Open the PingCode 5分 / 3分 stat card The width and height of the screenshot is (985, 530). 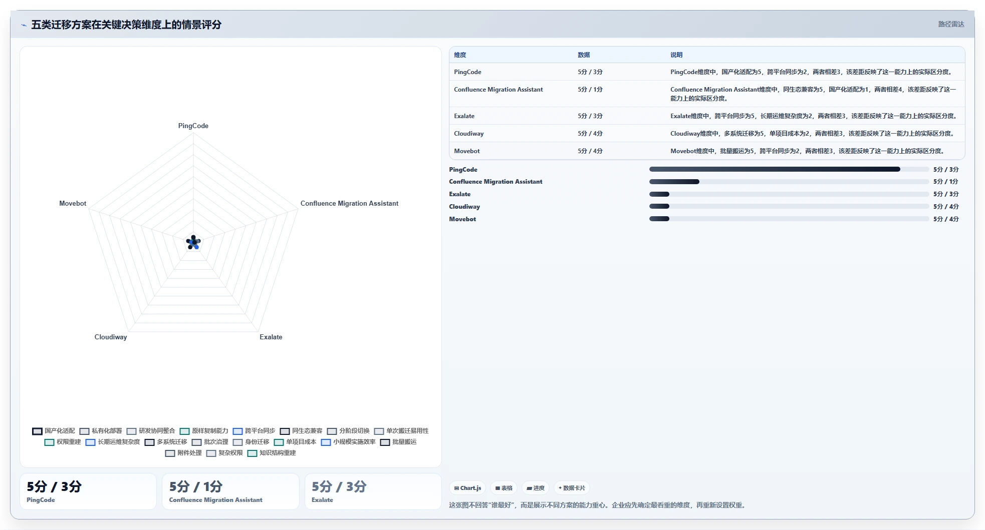point(88,491)
